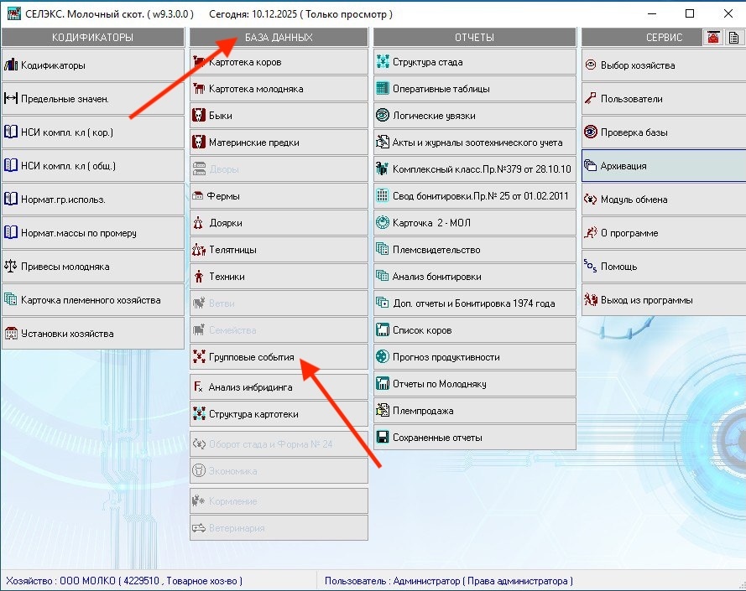746x591 pixels.
Task: Open Карточка племенного хозяйства
Action: coord(93,300)
